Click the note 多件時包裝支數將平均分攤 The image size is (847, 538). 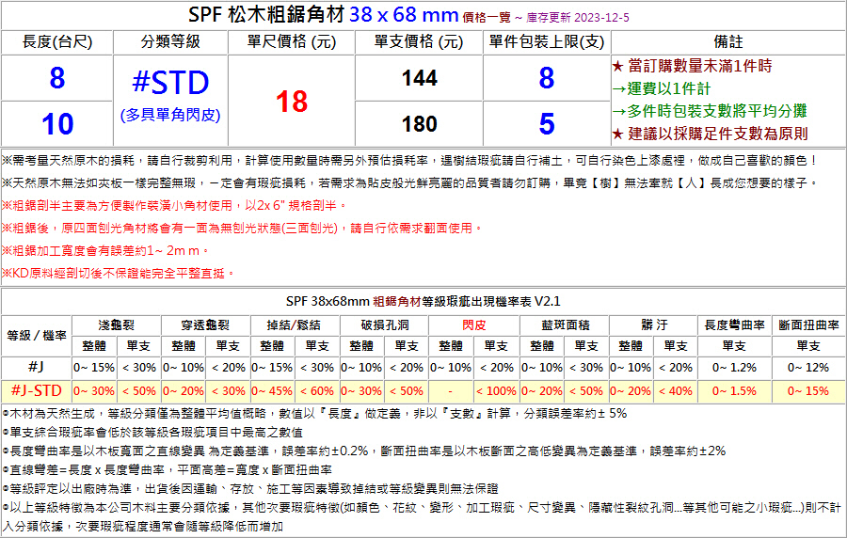pyautogui.click(x=710, y=111)
